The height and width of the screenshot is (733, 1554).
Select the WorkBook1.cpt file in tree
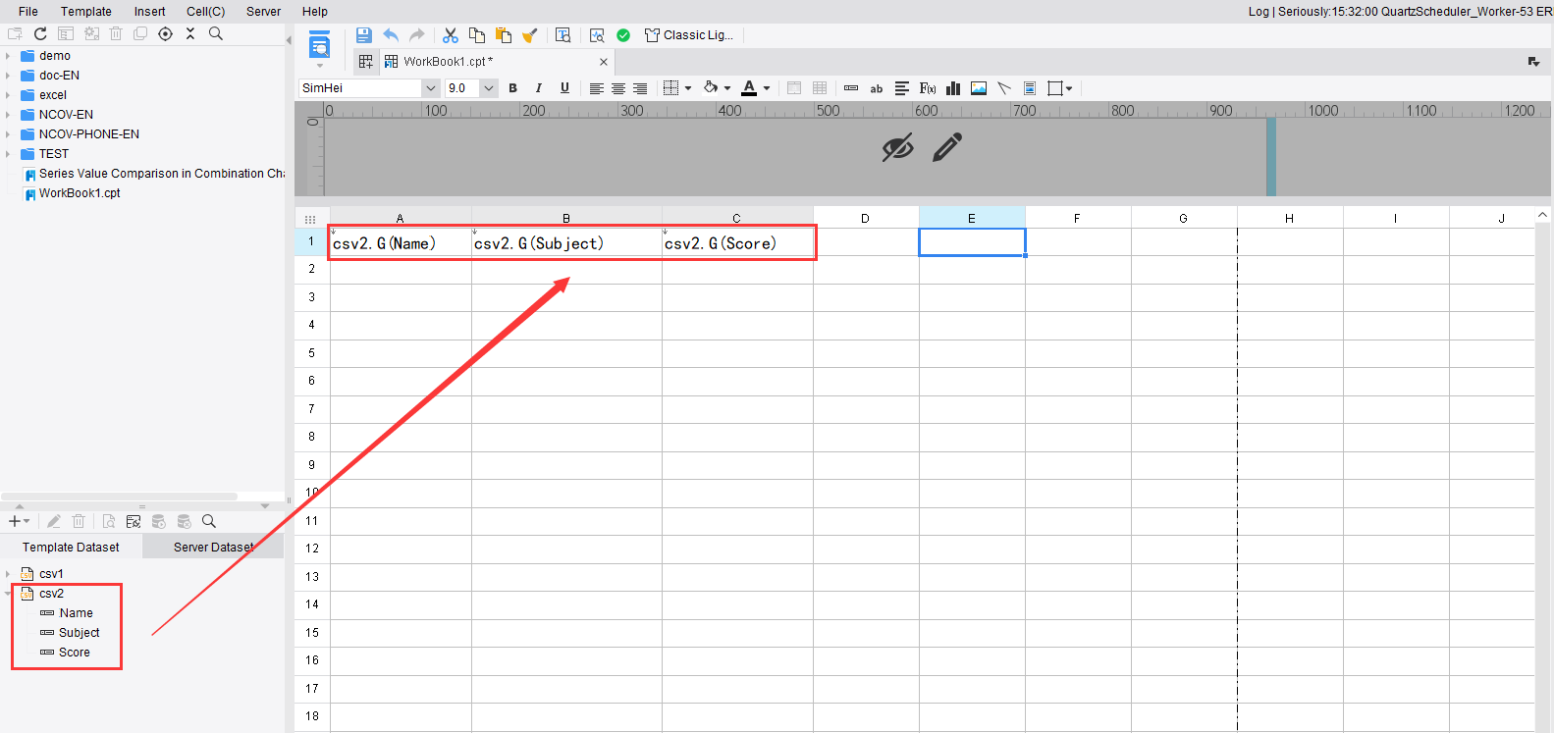(x=80, y=193)
